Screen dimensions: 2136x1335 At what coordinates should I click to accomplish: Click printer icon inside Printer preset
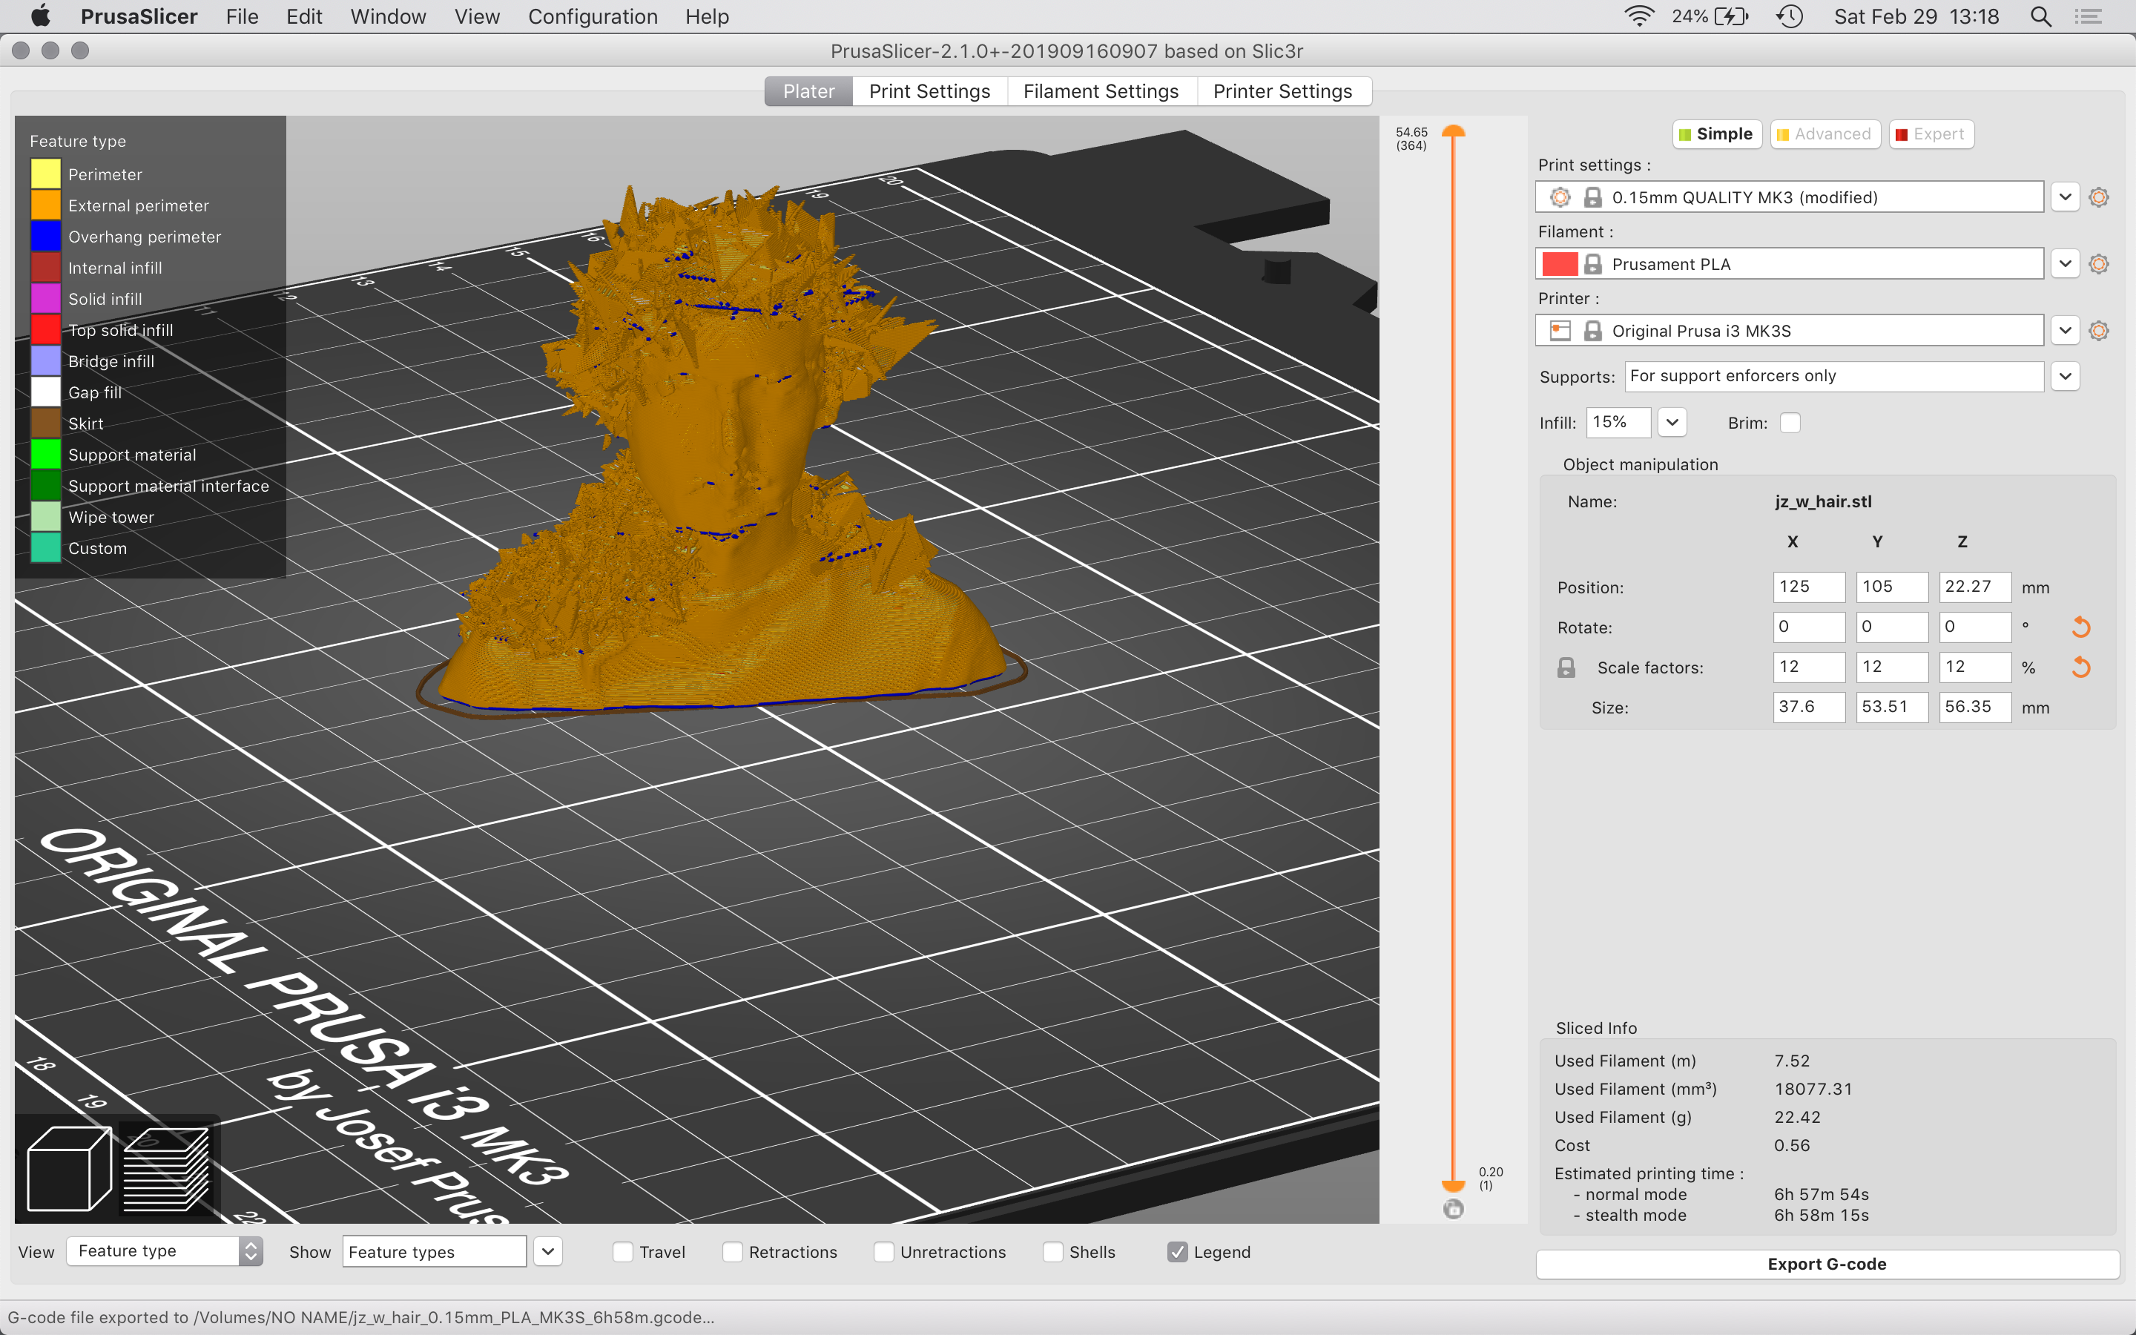click(x=1560, y=331)
